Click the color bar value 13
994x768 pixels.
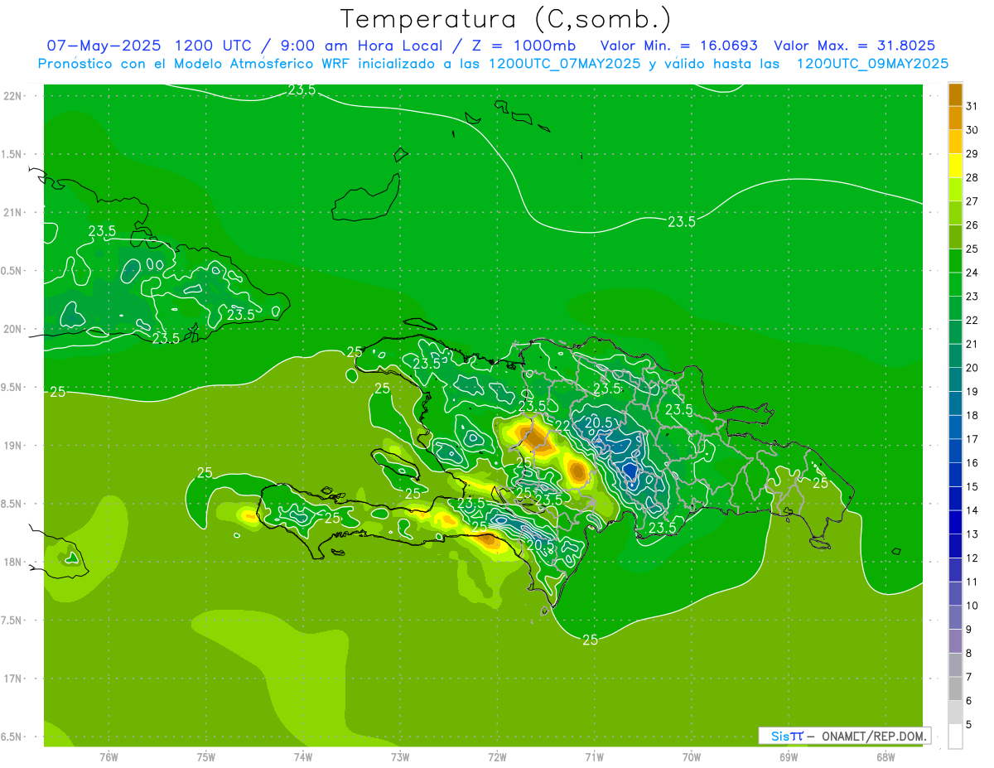pyautogui.click(x=972, y=534)
